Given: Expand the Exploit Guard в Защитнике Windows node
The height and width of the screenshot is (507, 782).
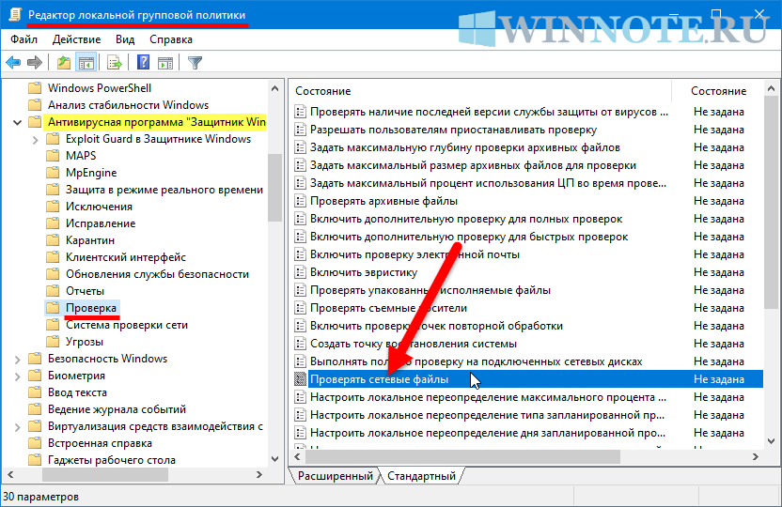Looking at the screenshot, I should 36,140.
